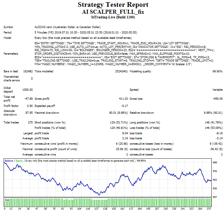224x212 pixels.
Task: Click the Total trades value 275
Action: click(x=30, y=122)
